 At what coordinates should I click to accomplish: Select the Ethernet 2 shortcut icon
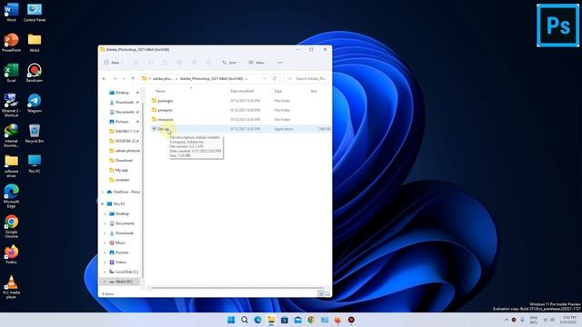coord(11,105)
